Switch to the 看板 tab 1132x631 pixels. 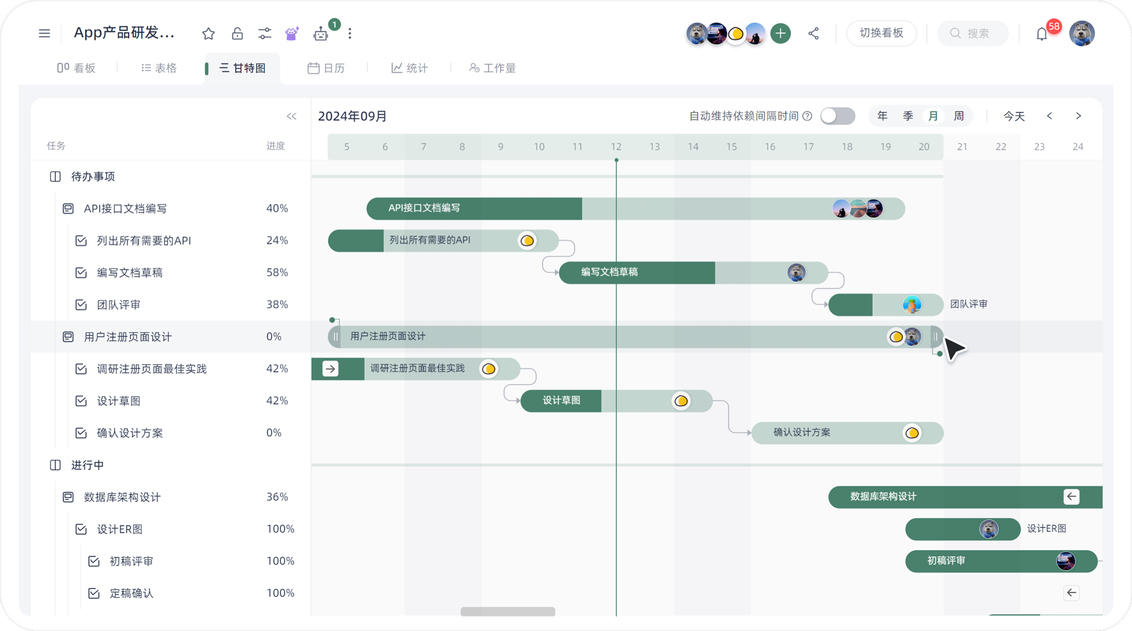[77, 68]
